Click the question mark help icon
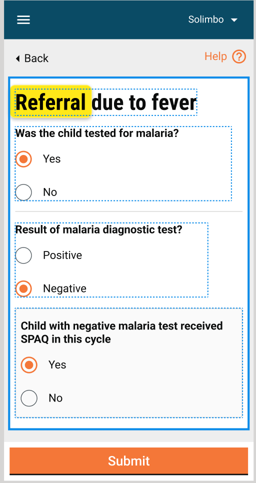The image size is (256, 483). pyautogui.click(x=239, y=56)
